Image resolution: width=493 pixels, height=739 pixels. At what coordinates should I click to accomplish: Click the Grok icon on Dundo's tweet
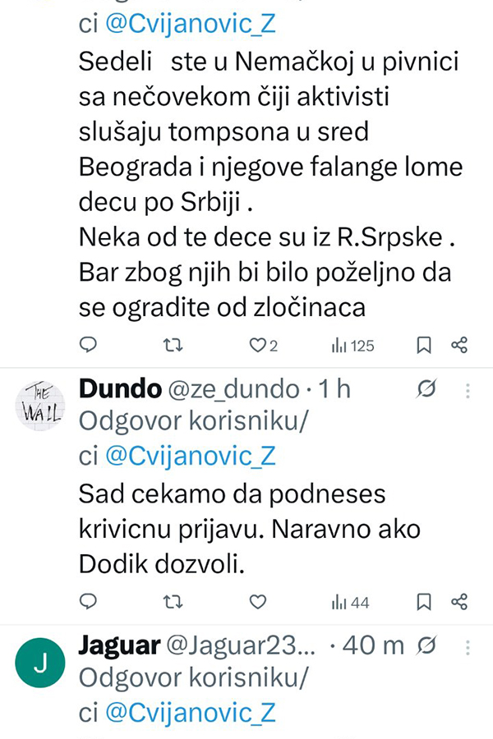[x=426, y=389]
